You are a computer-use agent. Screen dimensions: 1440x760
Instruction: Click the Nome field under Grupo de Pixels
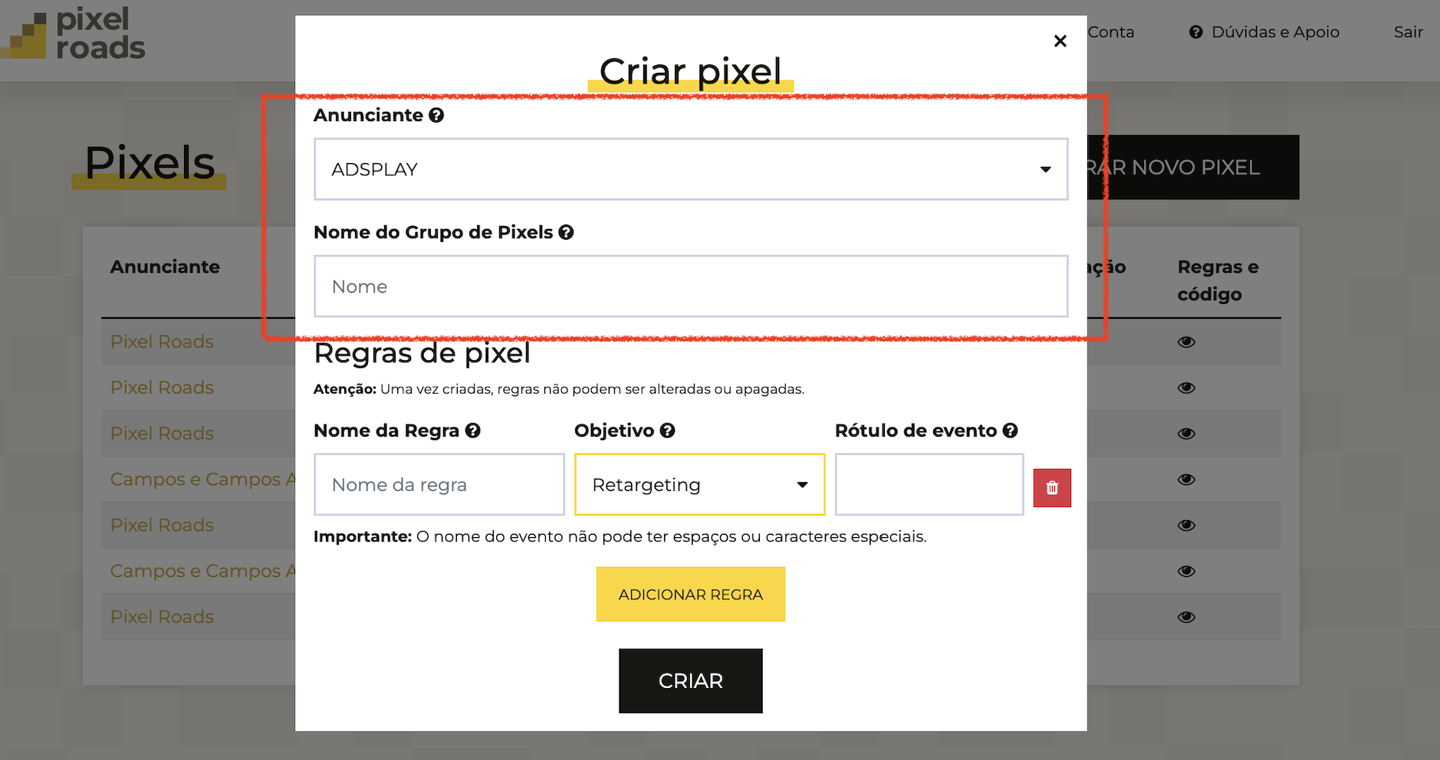690,286
